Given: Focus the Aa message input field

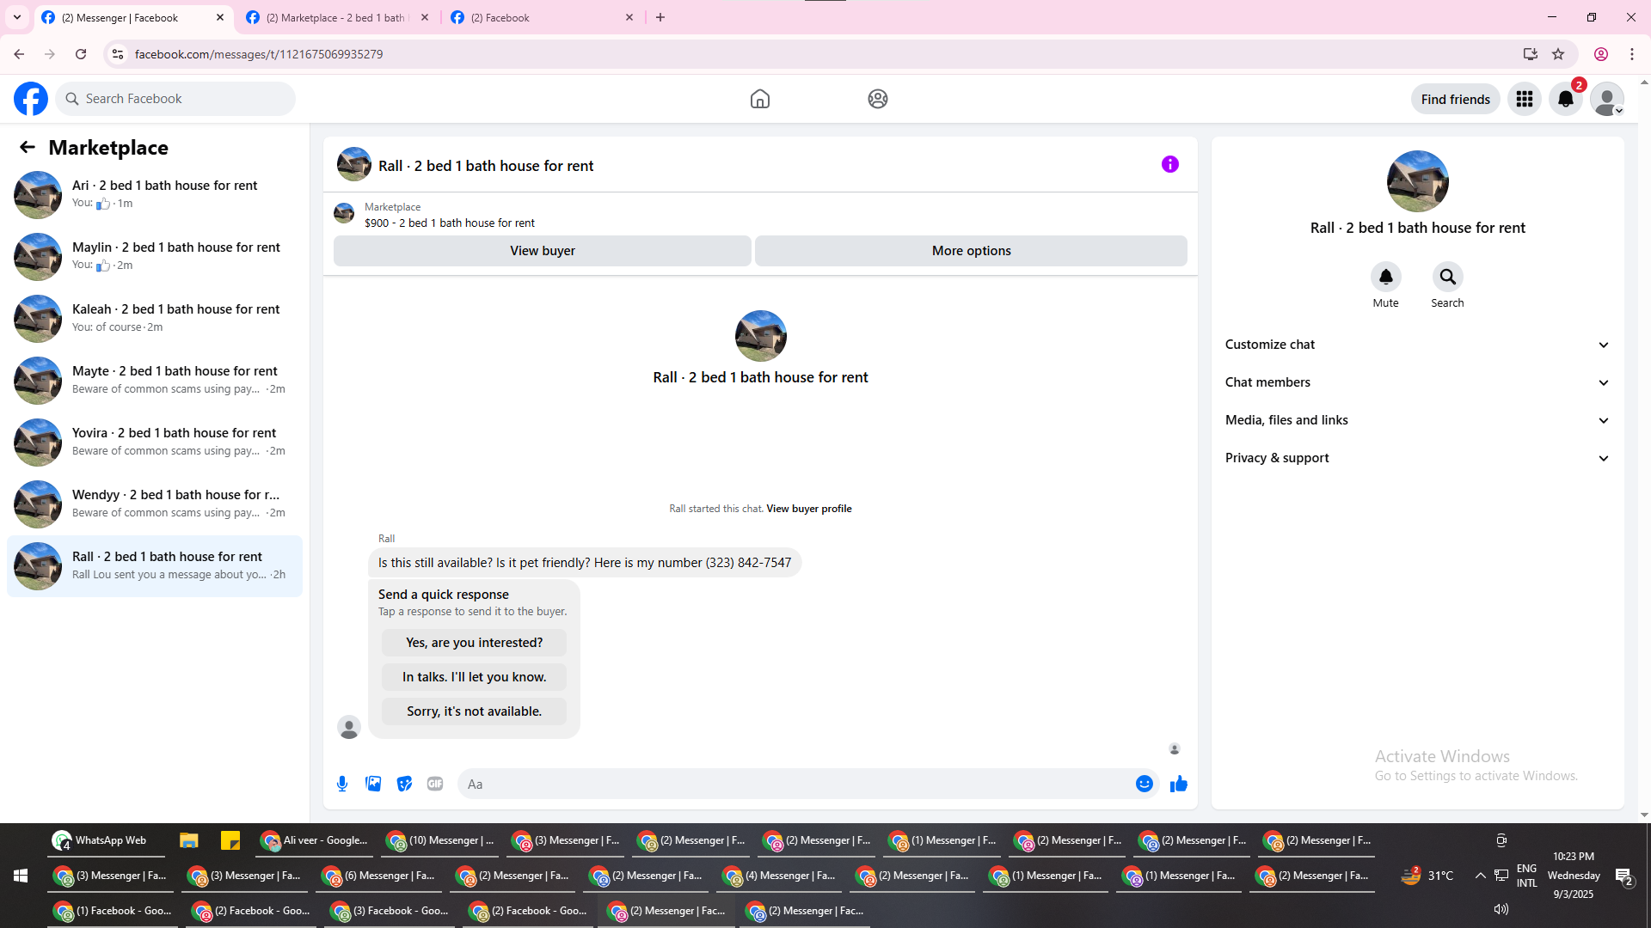Looking at the screenshot, I should click(x=795, y=784).
